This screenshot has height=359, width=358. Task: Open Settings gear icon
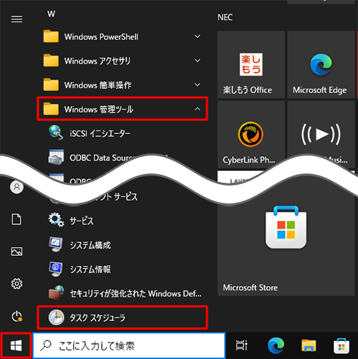(x=16, y=284)
